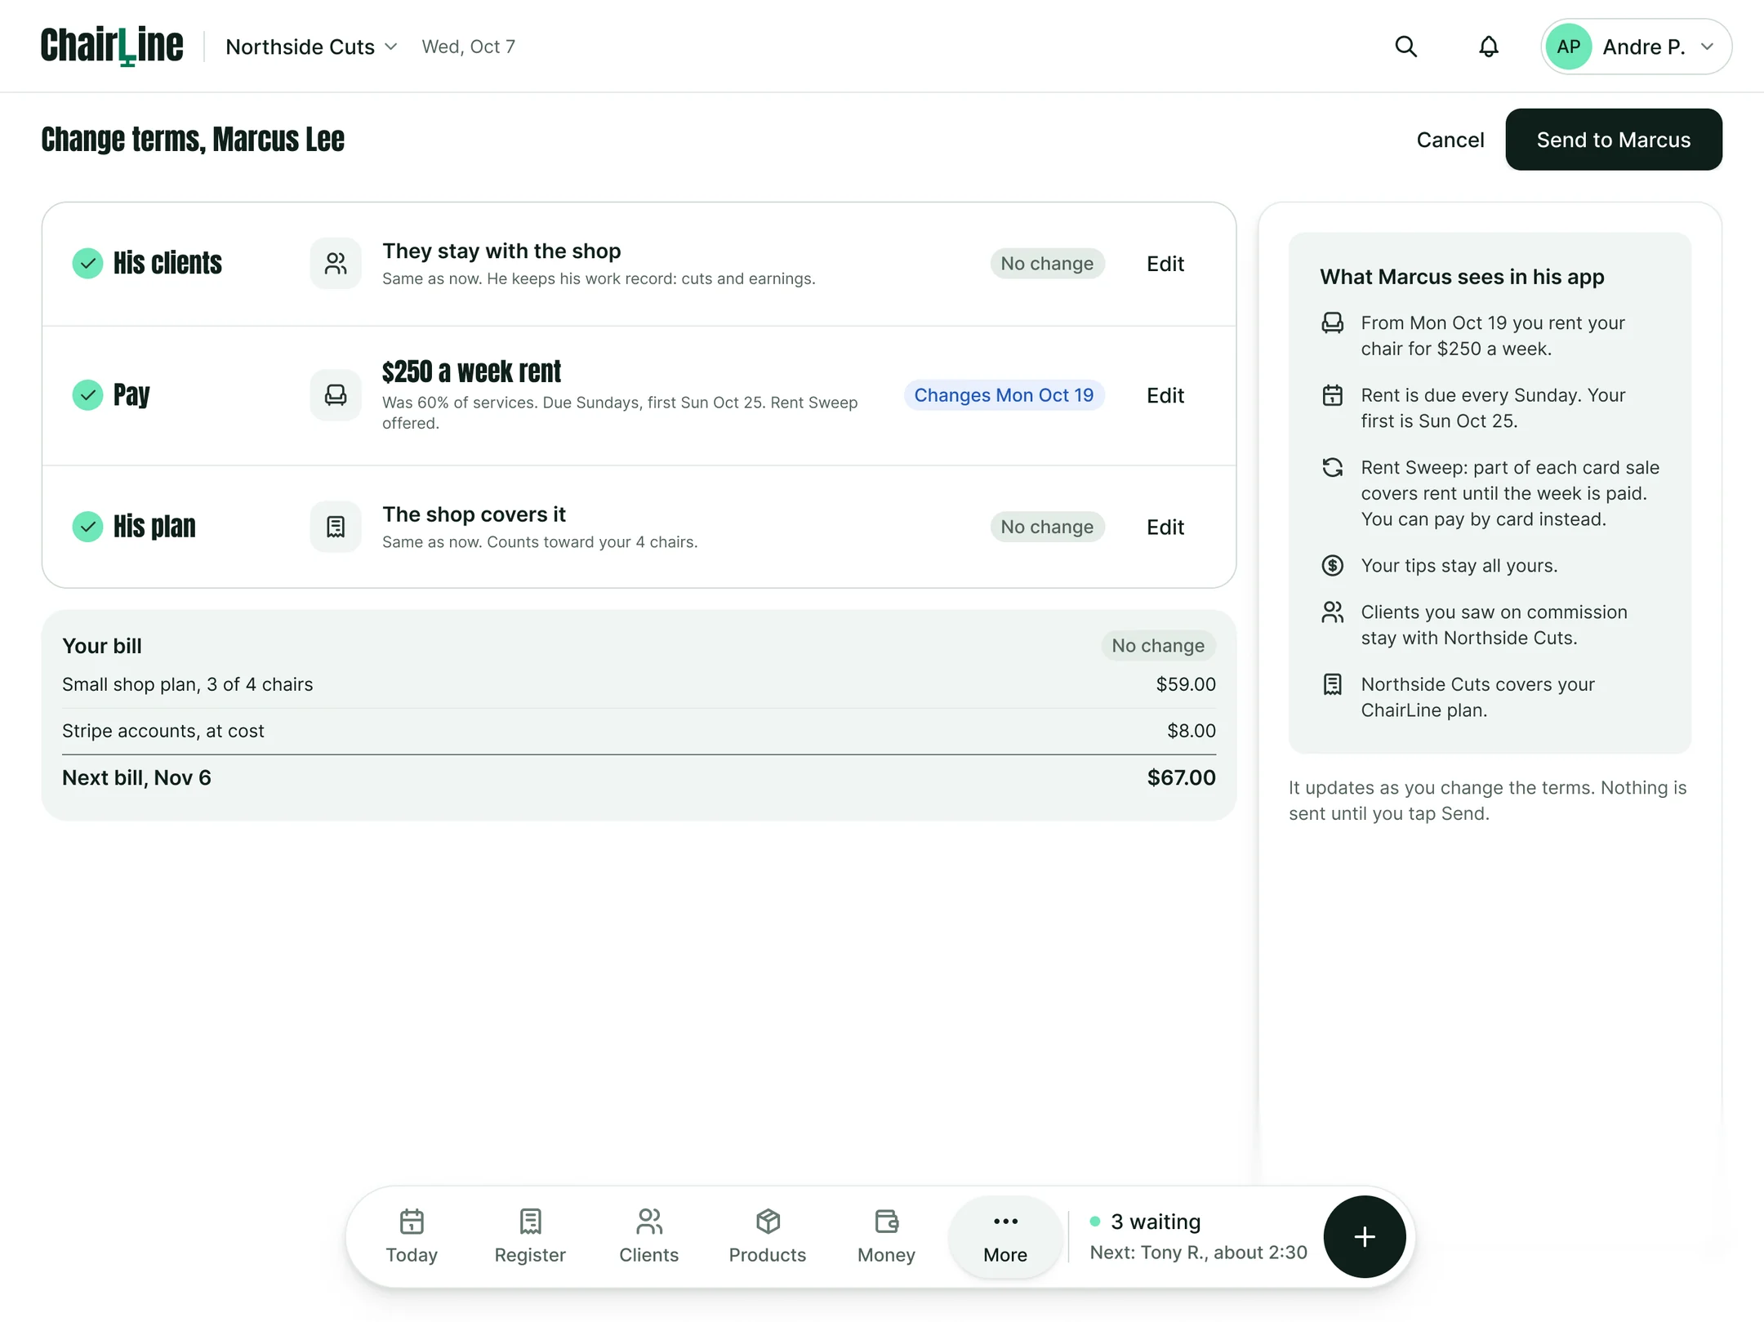The height and width of the screenshot is (1322, 1764).
Task: Tap the round plus add button
Action: [x=1364, y=1236]
